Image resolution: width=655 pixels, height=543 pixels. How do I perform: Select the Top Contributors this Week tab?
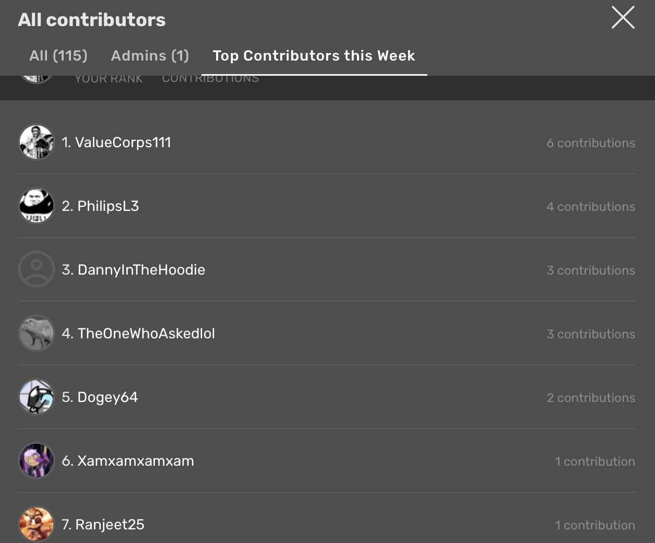pyautogui.click(x=313, y=56)
